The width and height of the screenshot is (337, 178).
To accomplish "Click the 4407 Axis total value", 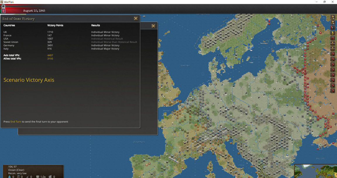I will click(x=50, y=55).
